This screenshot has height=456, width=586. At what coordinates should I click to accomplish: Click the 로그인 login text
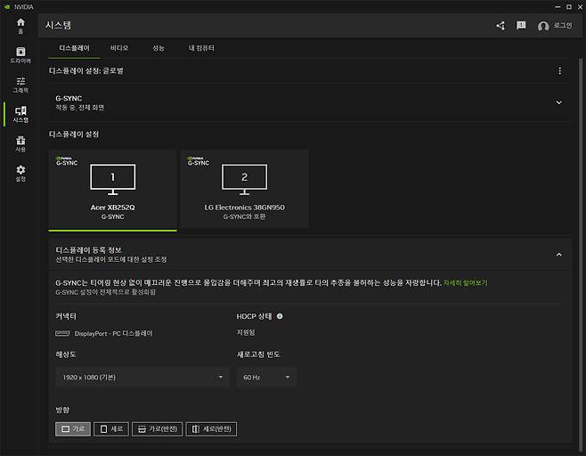563,26
